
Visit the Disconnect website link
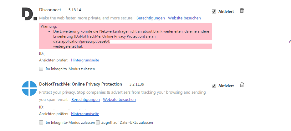coord(184,18)
